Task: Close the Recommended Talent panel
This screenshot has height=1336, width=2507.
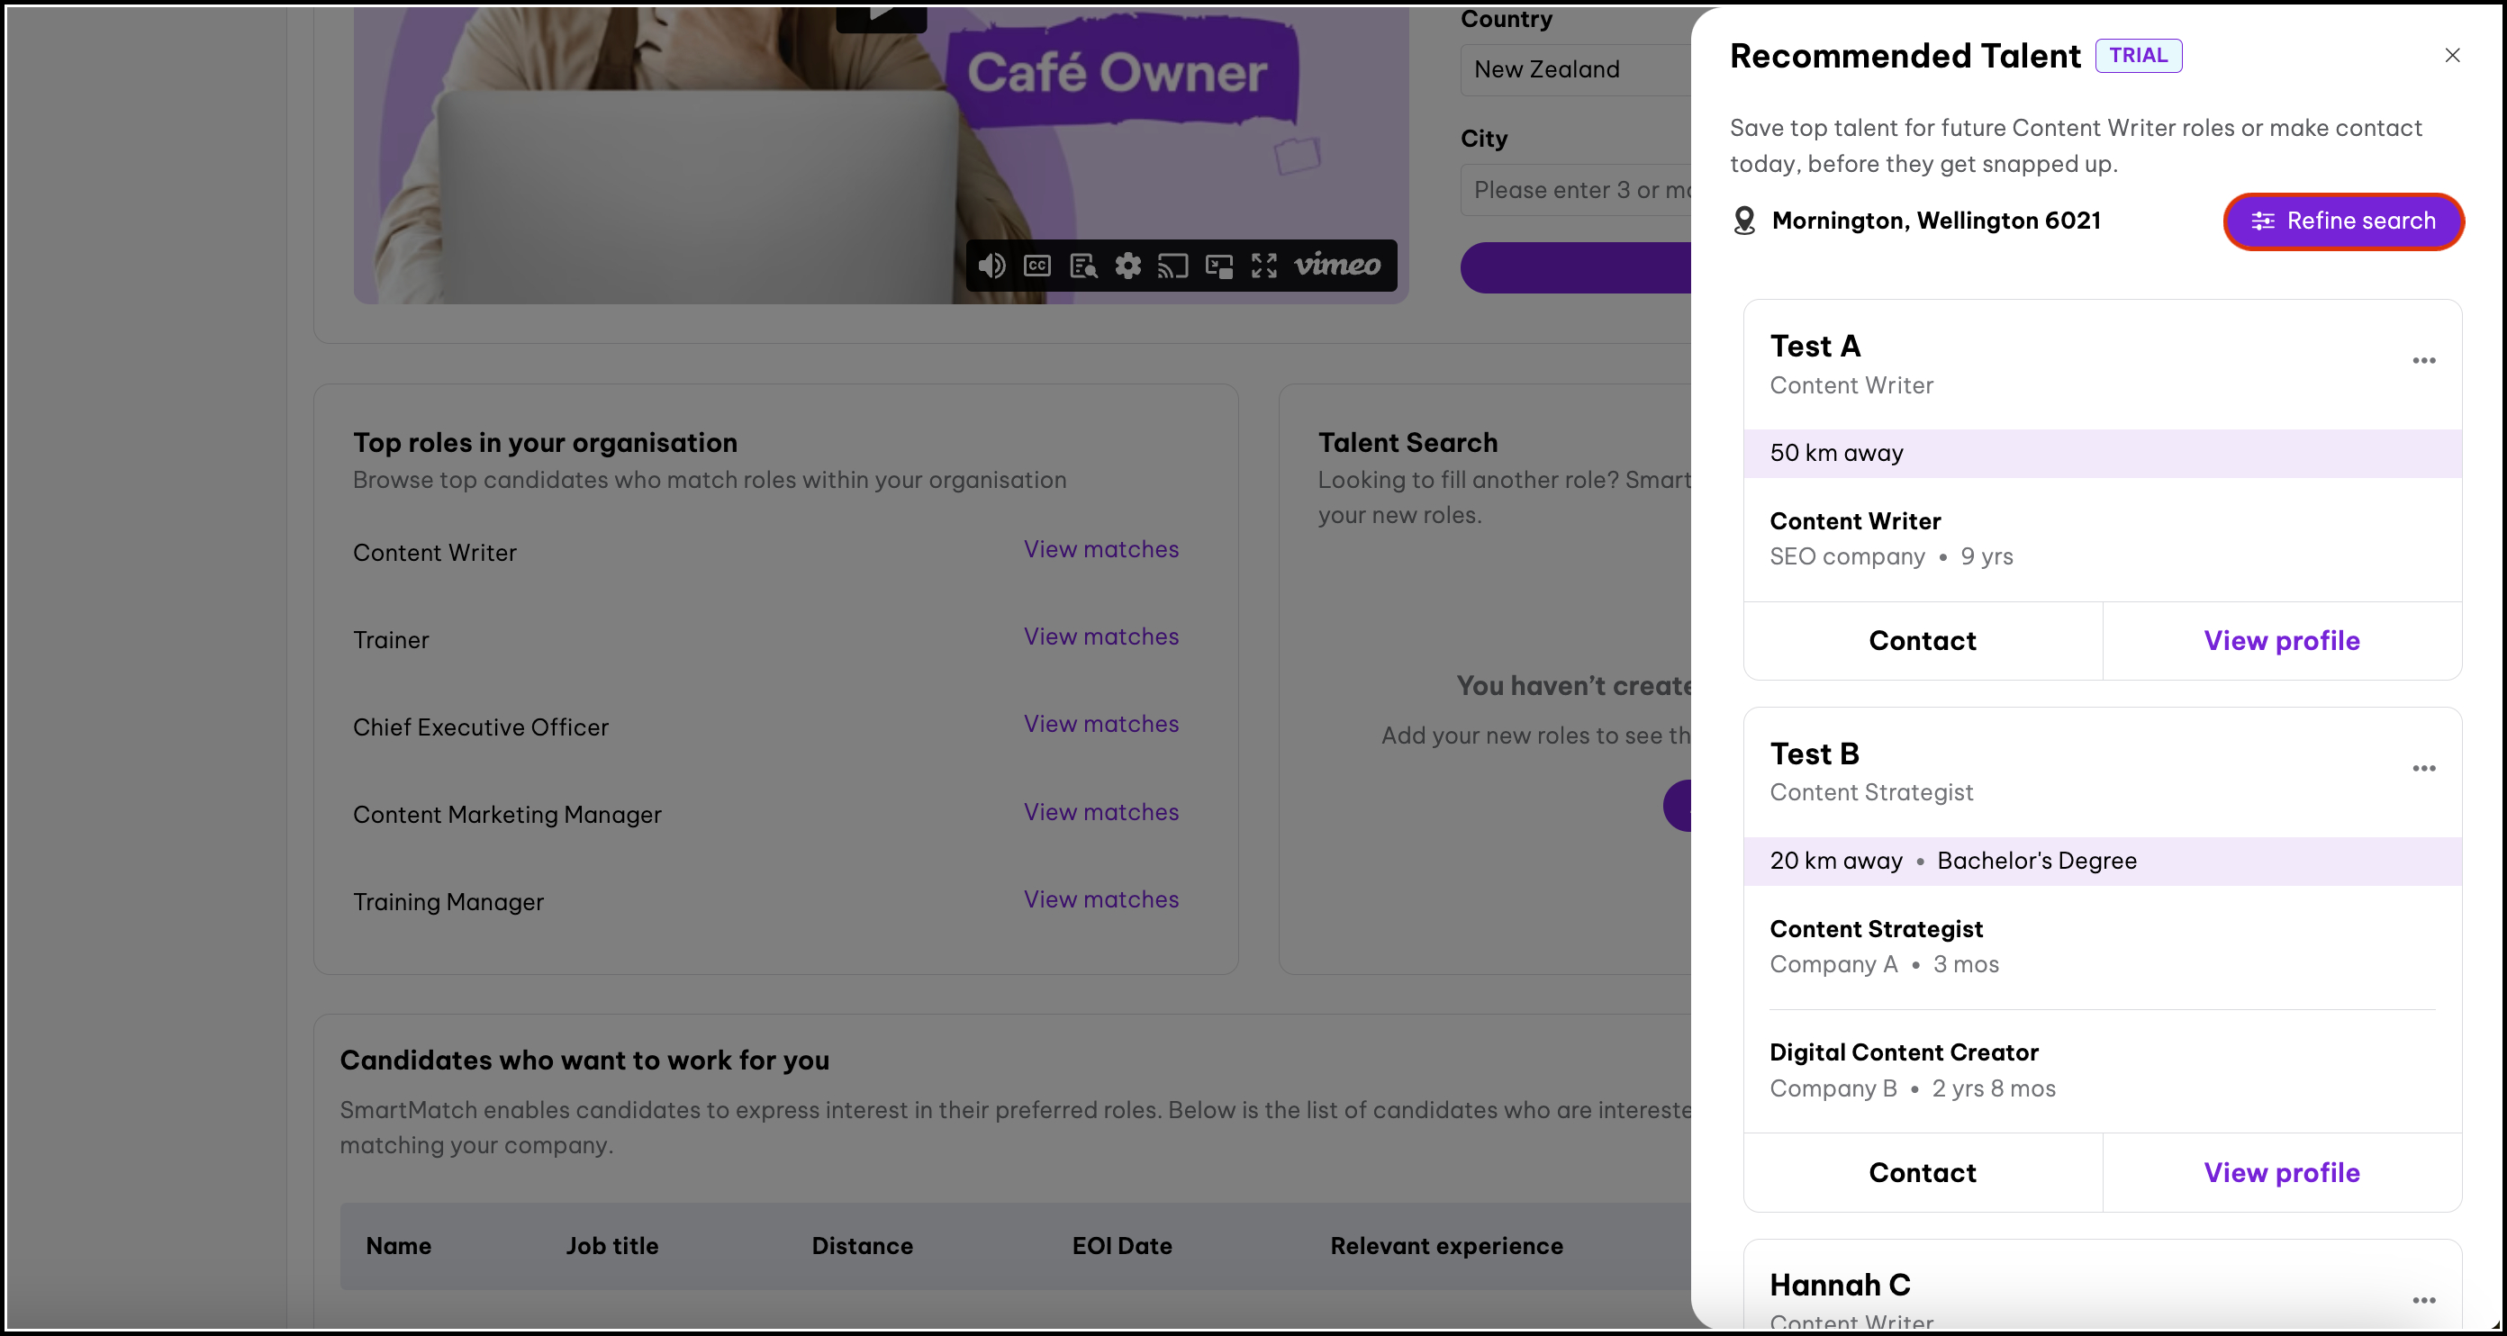Action: pyautogui.click(x=2451, y=56)
